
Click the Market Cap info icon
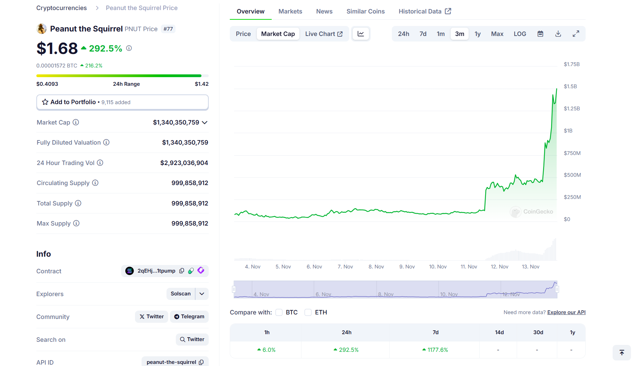point(76,122)
